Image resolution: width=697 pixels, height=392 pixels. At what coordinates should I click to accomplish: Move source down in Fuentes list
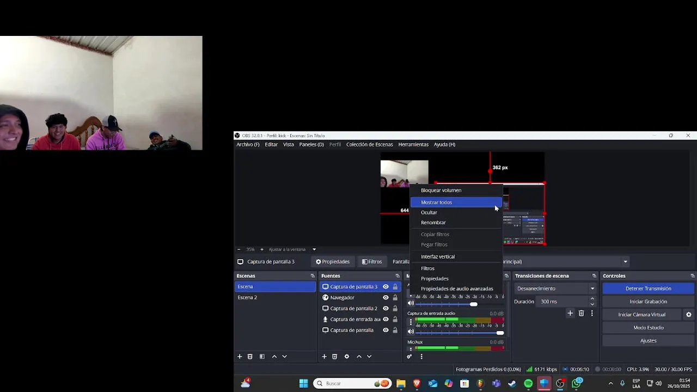click(369, 357)
